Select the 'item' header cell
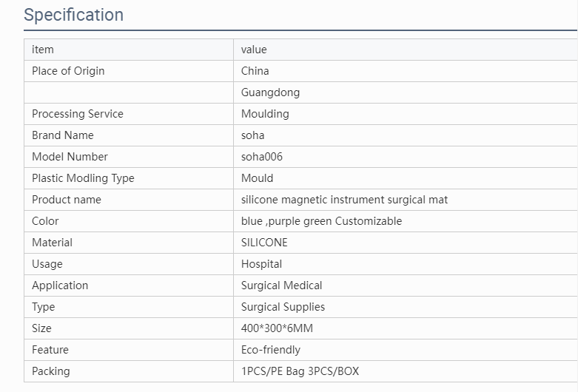The height and width of the screenshot is (392, 578). click(x=129, y=50)
